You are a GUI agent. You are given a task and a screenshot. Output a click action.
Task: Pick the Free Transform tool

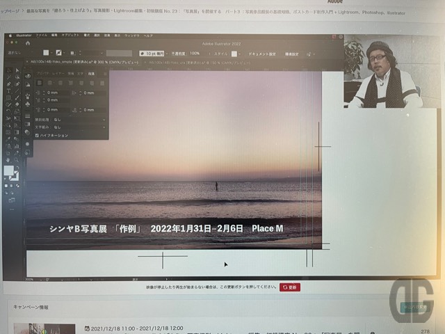tap(17, 118)
